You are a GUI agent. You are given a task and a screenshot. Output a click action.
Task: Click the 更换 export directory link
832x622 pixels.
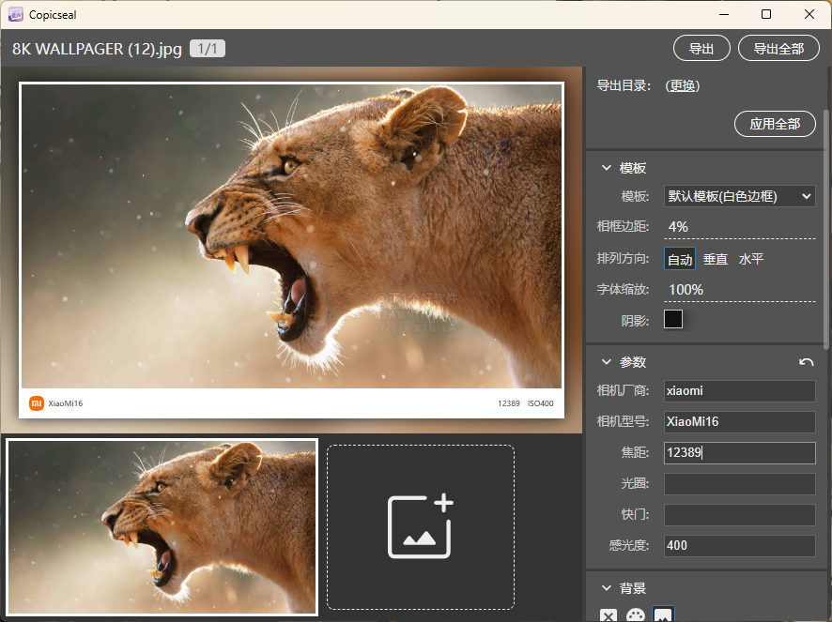click(x=683, y=85)
